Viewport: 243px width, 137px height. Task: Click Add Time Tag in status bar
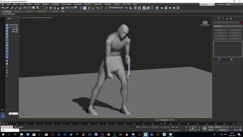175,130
